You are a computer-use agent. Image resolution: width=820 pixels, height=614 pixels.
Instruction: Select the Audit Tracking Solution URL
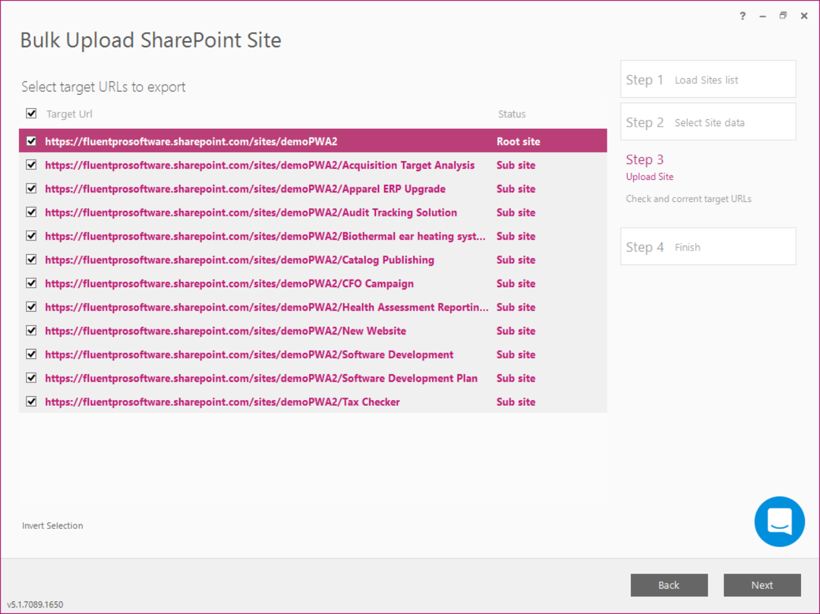coord(251,213)
